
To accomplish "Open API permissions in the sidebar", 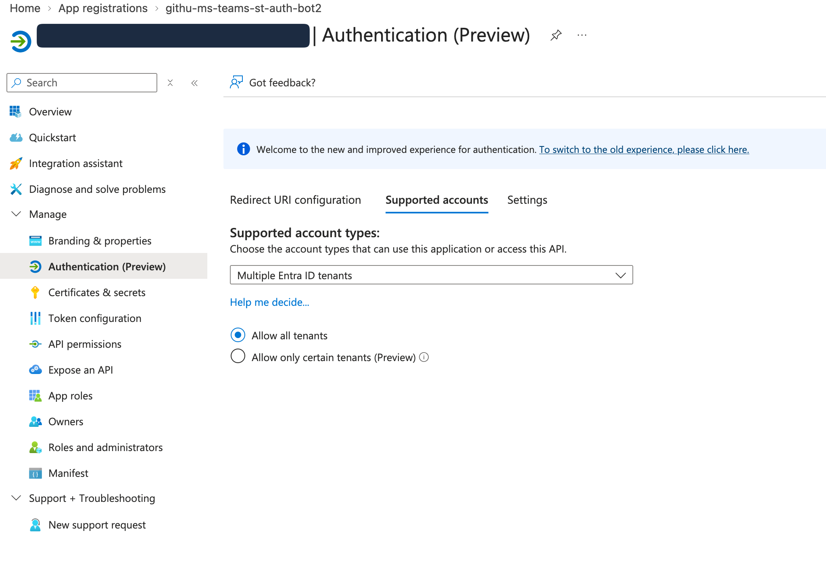I will pos(104,344).
